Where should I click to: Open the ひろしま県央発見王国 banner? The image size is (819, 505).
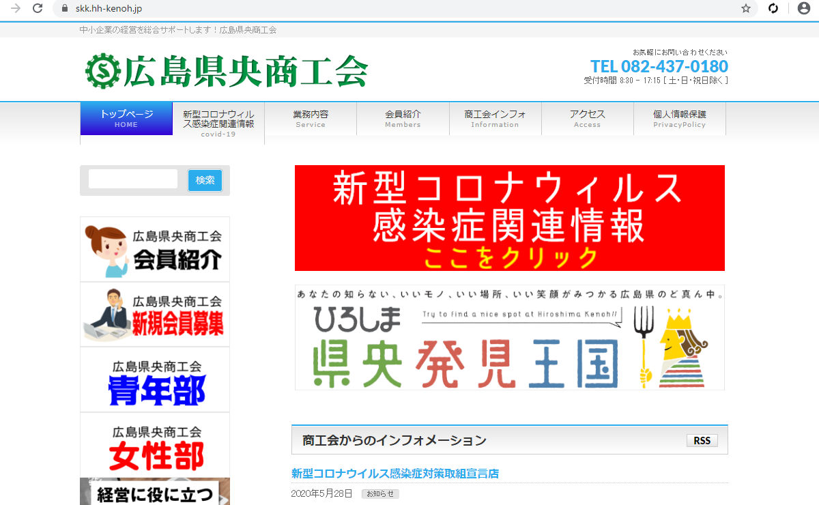click(510, 338)
